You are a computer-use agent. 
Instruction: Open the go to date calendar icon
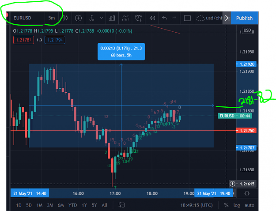click(x=121, y=205)
